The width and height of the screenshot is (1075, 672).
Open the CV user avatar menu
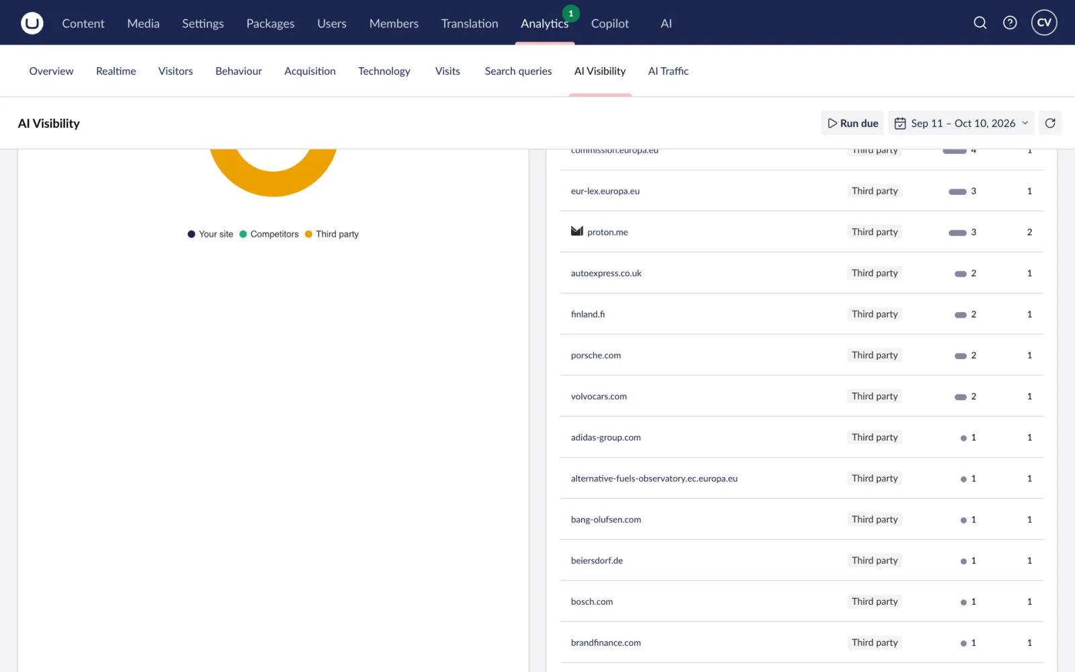pyautogui.click(x=1044, y=23)
